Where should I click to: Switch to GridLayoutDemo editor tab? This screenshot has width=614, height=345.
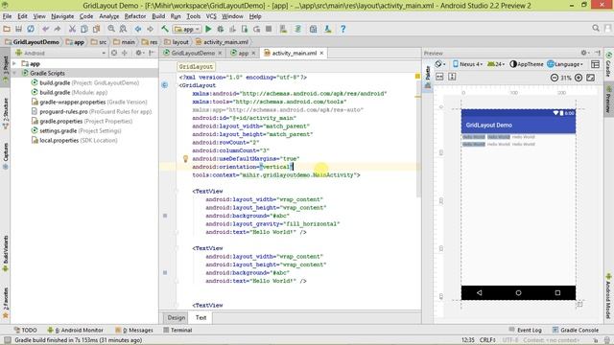[x=193, y=53]
